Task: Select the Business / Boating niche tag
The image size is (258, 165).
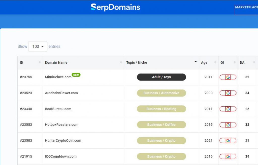Action: point(162,109)
